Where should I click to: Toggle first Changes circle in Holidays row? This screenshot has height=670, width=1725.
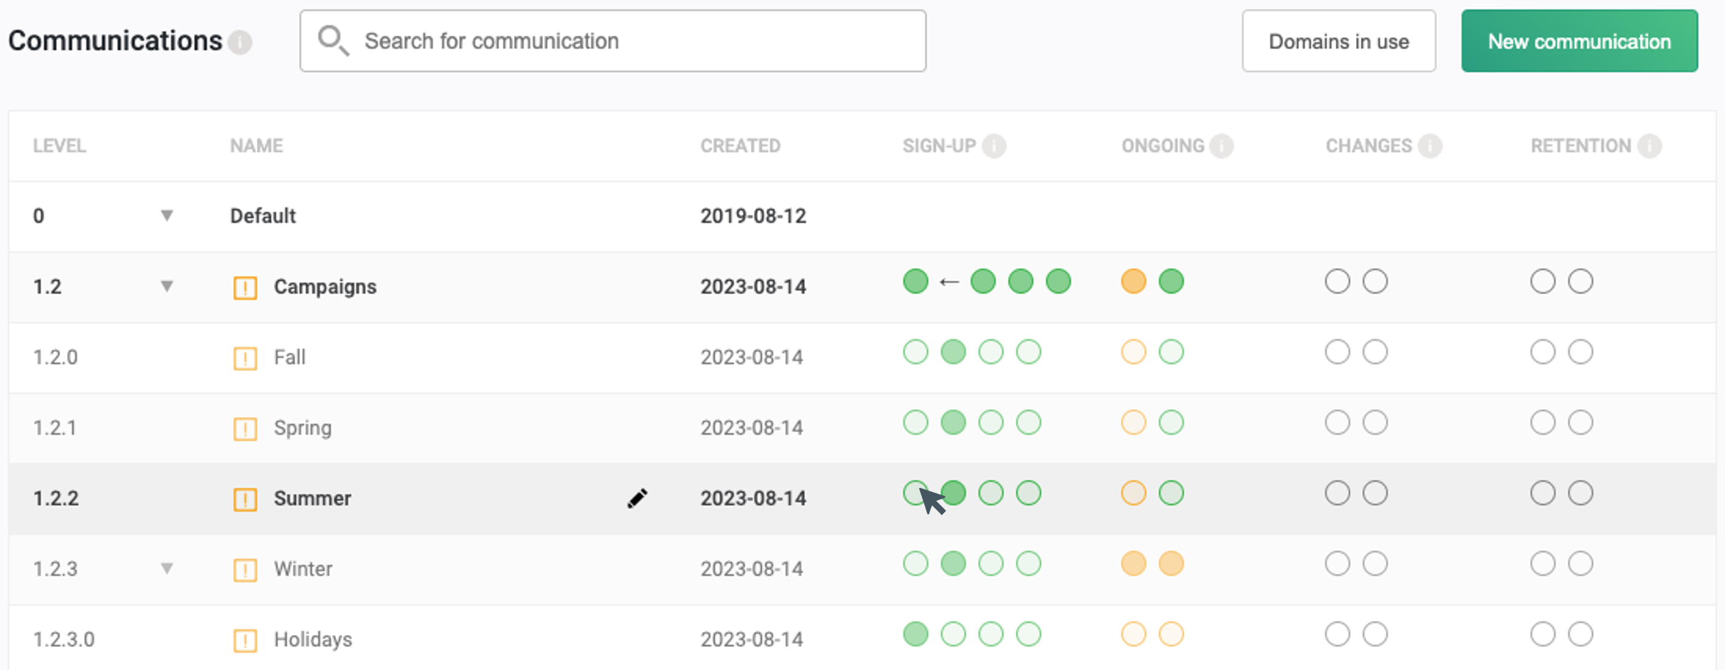[x=1338, y=634]
